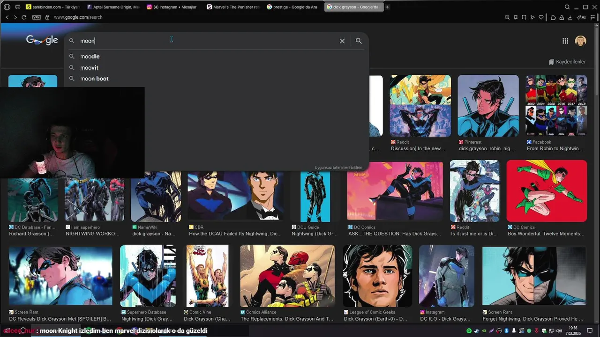The width and height of the screenshot is (600, 337).
Task: Open Screen Rant DC Reveals Dick Grayson image
Action: click(x=60, y=276)
